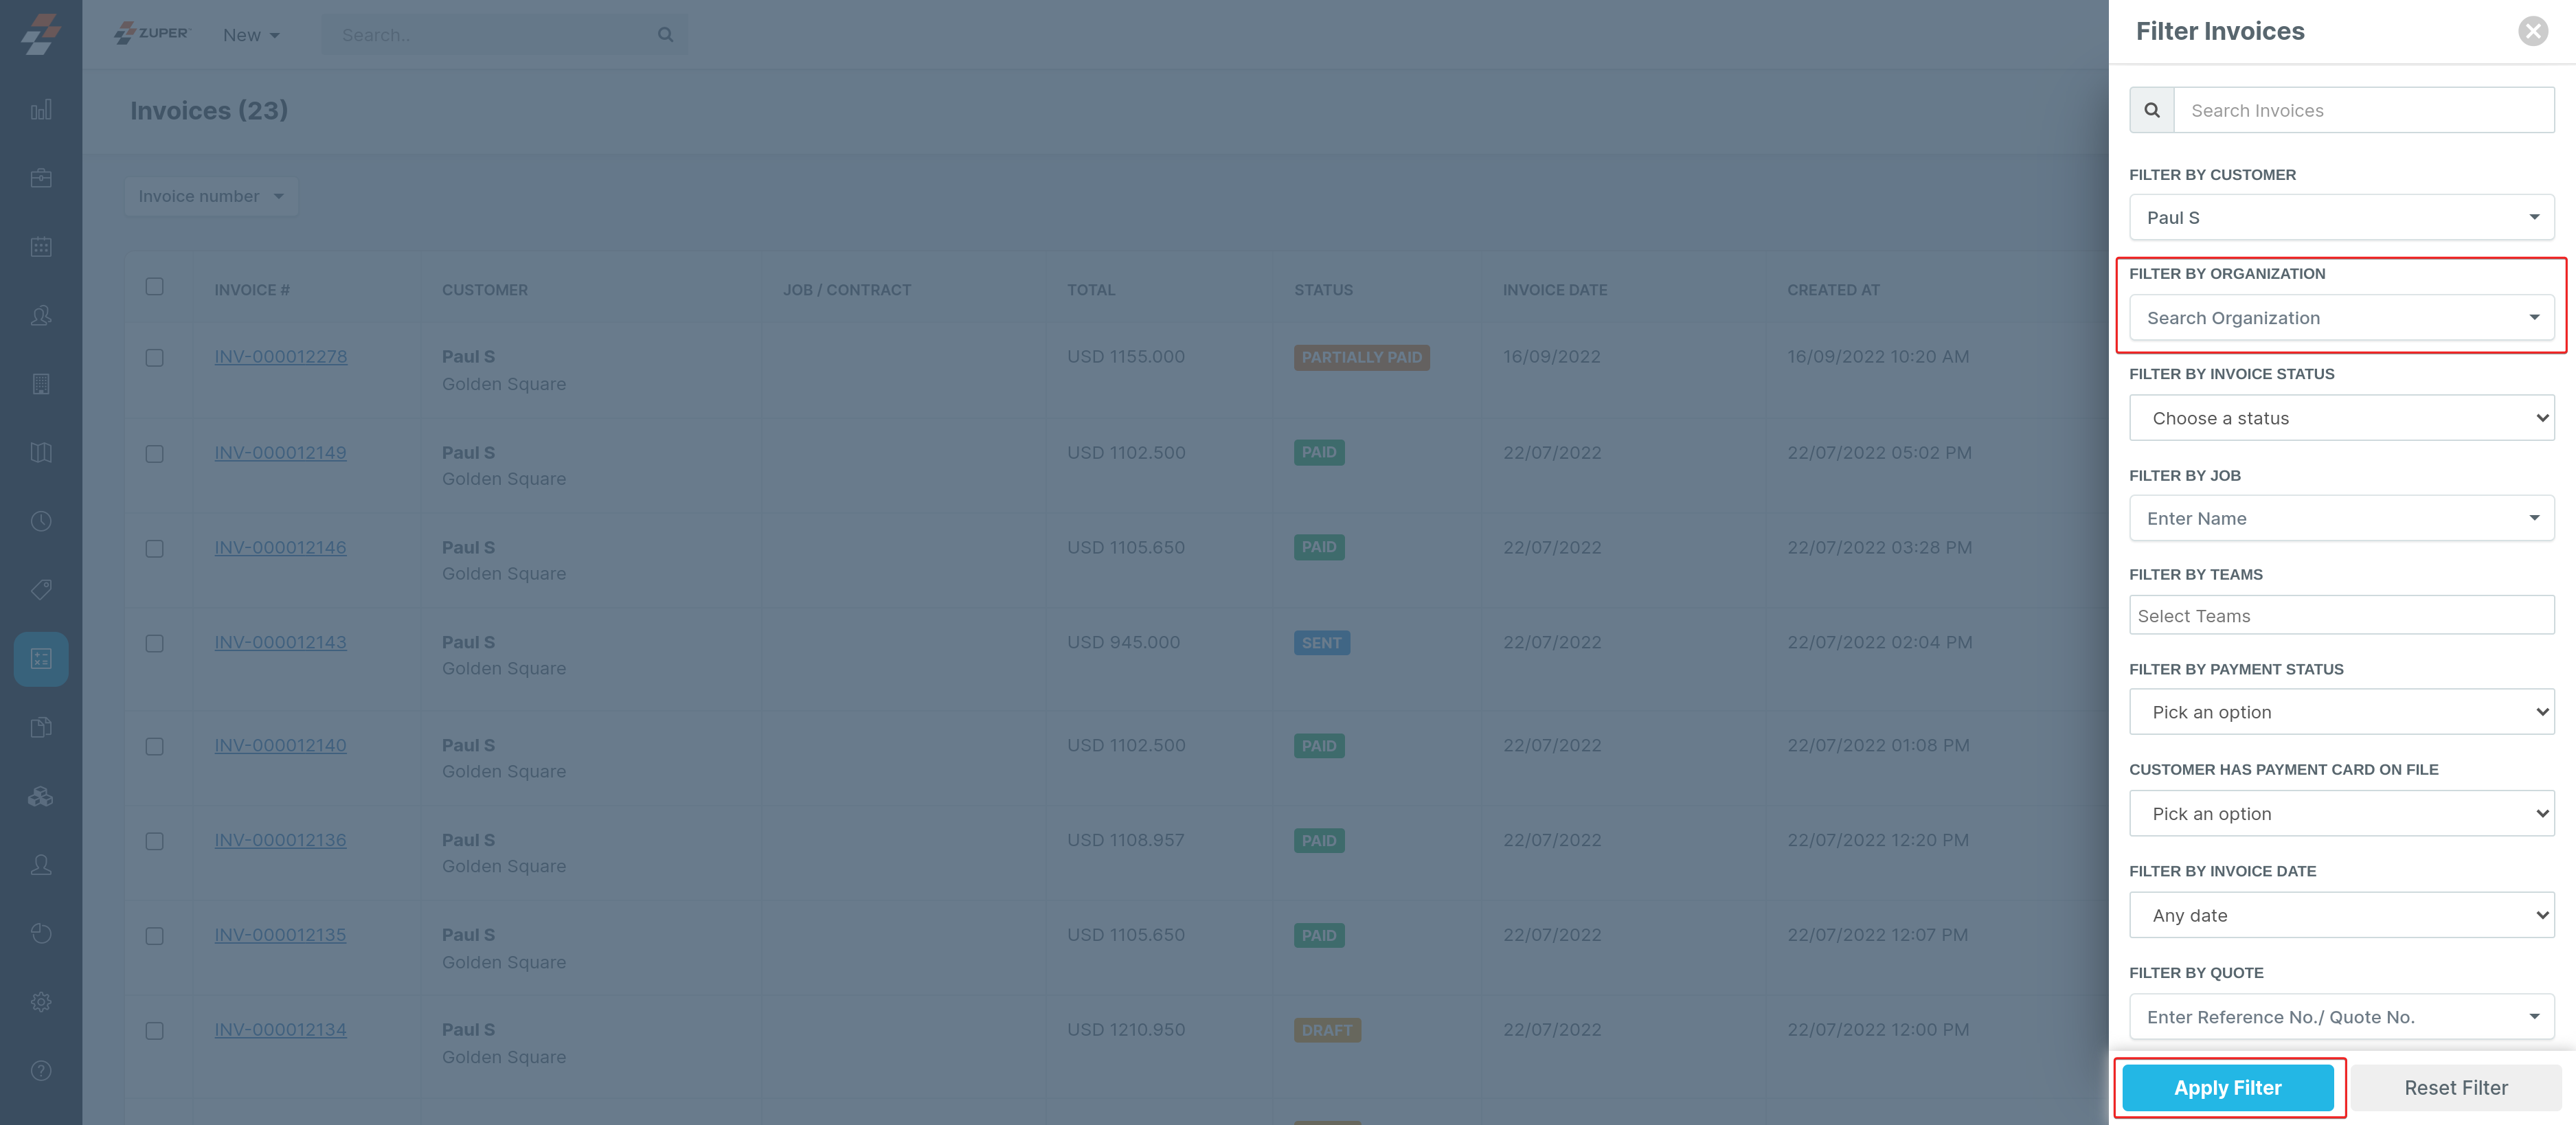This screenshot has width=2576, height=1125.
Task: Open the dashboard chart icon in sidebar
Action: point(41,110)
